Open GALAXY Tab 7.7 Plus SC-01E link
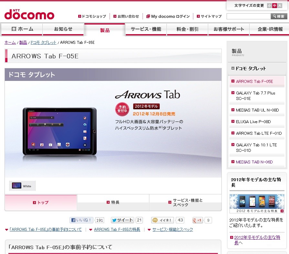The width and height of the screenshot is (289, 254). 255,96
